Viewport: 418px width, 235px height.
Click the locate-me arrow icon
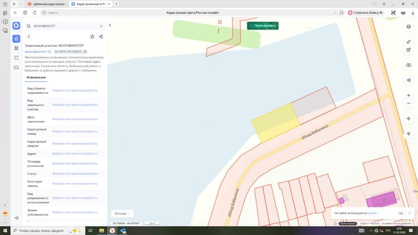(409, 134)
